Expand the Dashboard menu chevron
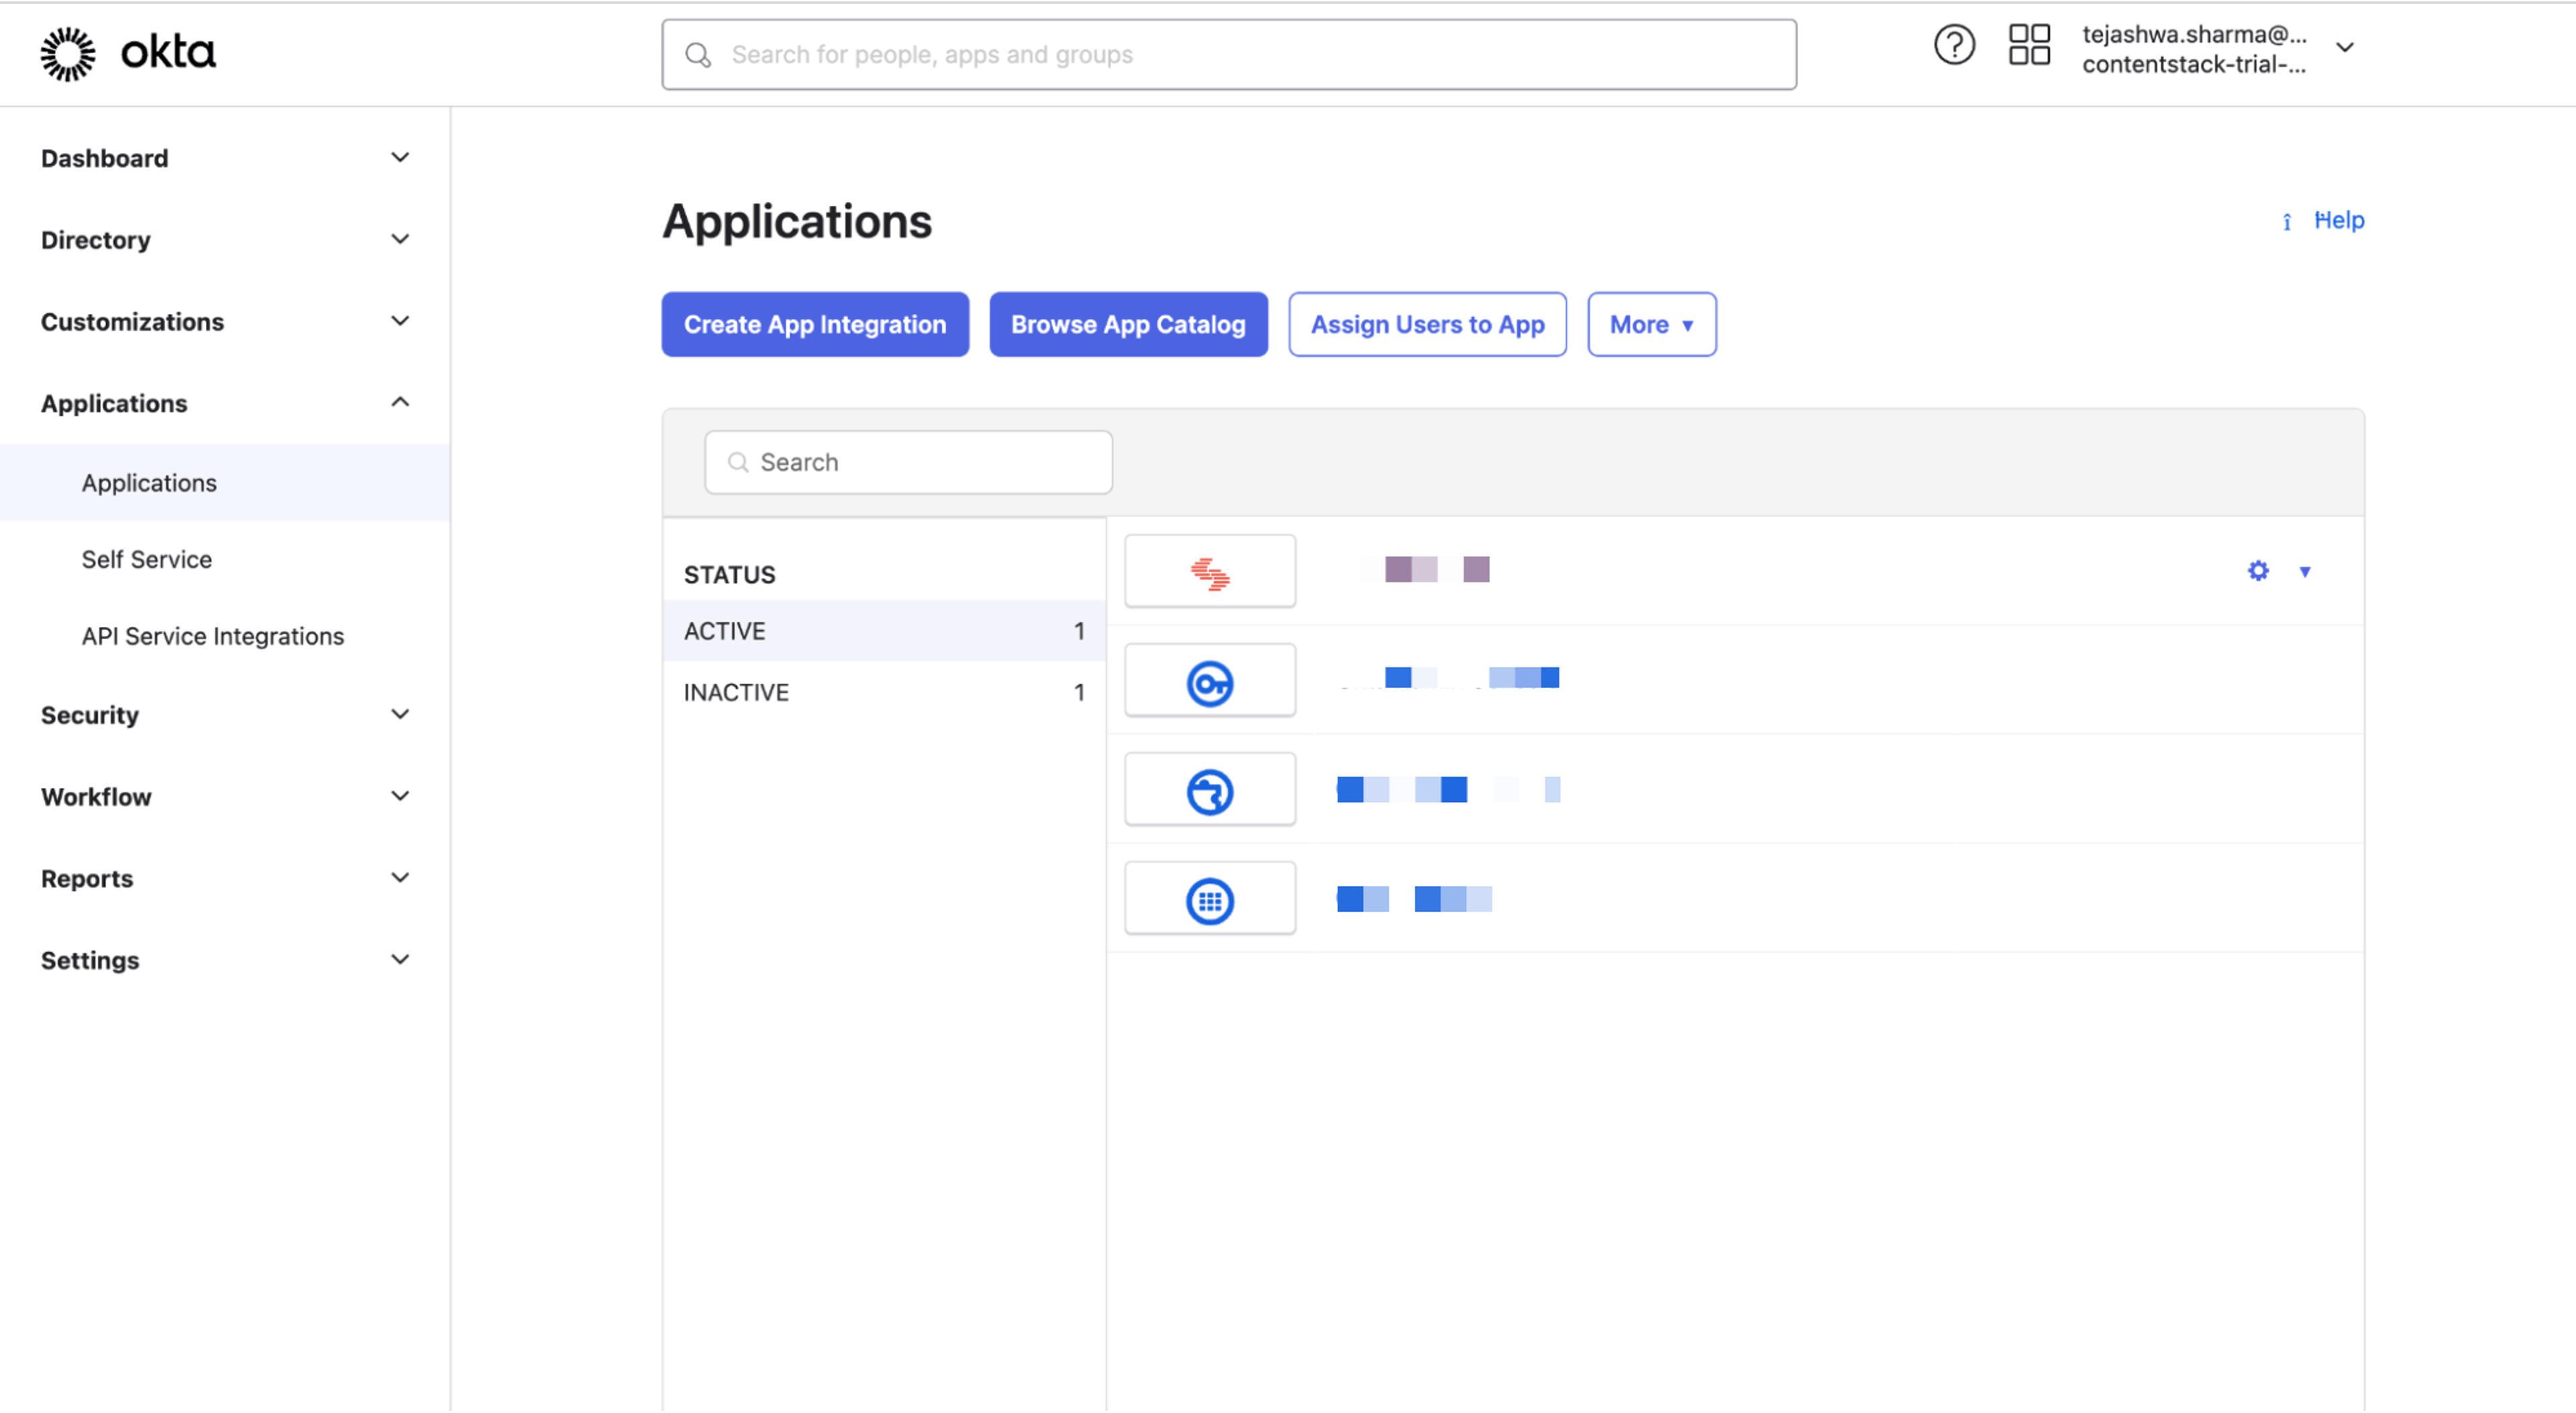The width and height of the screenshot is (2576, 1413). [400, 158]
